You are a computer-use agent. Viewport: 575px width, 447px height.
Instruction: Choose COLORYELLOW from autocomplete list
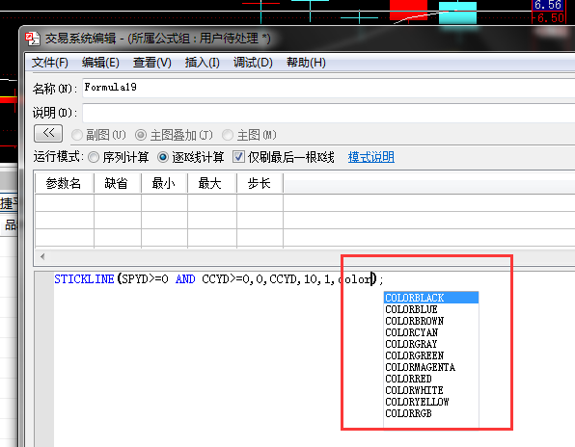point(431,402)
